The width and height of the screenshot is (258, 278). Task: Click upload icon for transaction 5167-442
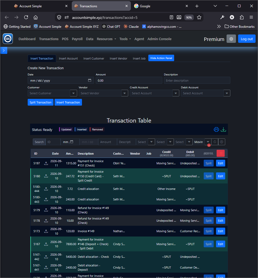(46, 257)
